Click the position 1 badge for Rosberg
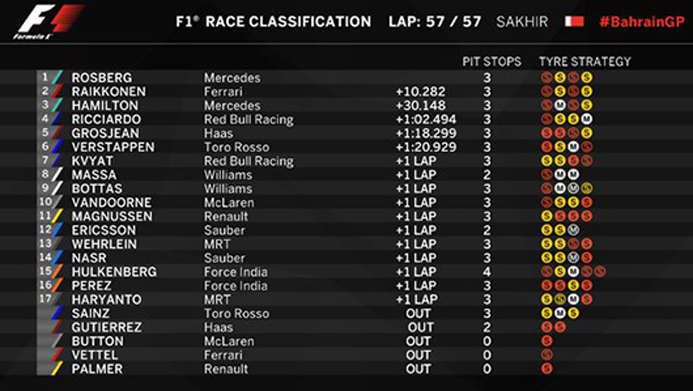Viewport: 693px width, 391px height. pos(46,77)
